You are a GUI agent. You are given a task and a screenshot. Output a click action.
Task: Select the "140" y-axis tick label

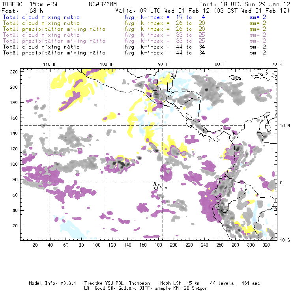13,133
